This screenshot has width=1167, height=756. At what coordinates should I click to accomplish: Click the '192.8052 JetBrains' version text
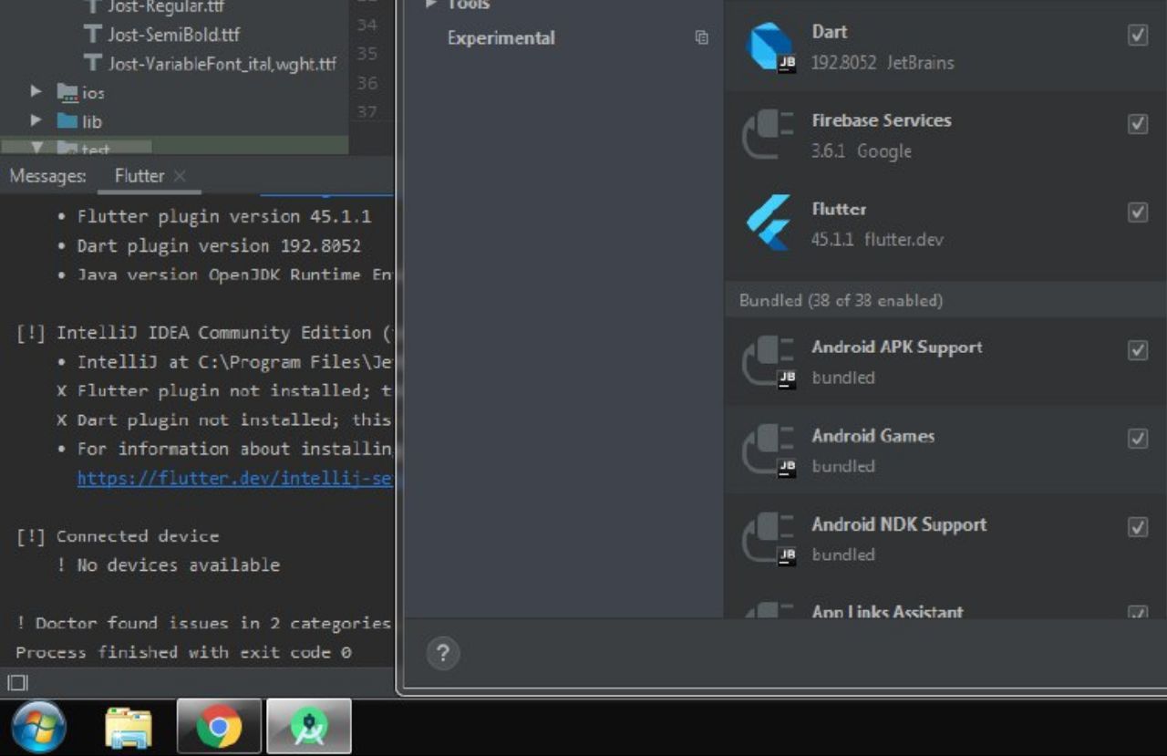883,63
